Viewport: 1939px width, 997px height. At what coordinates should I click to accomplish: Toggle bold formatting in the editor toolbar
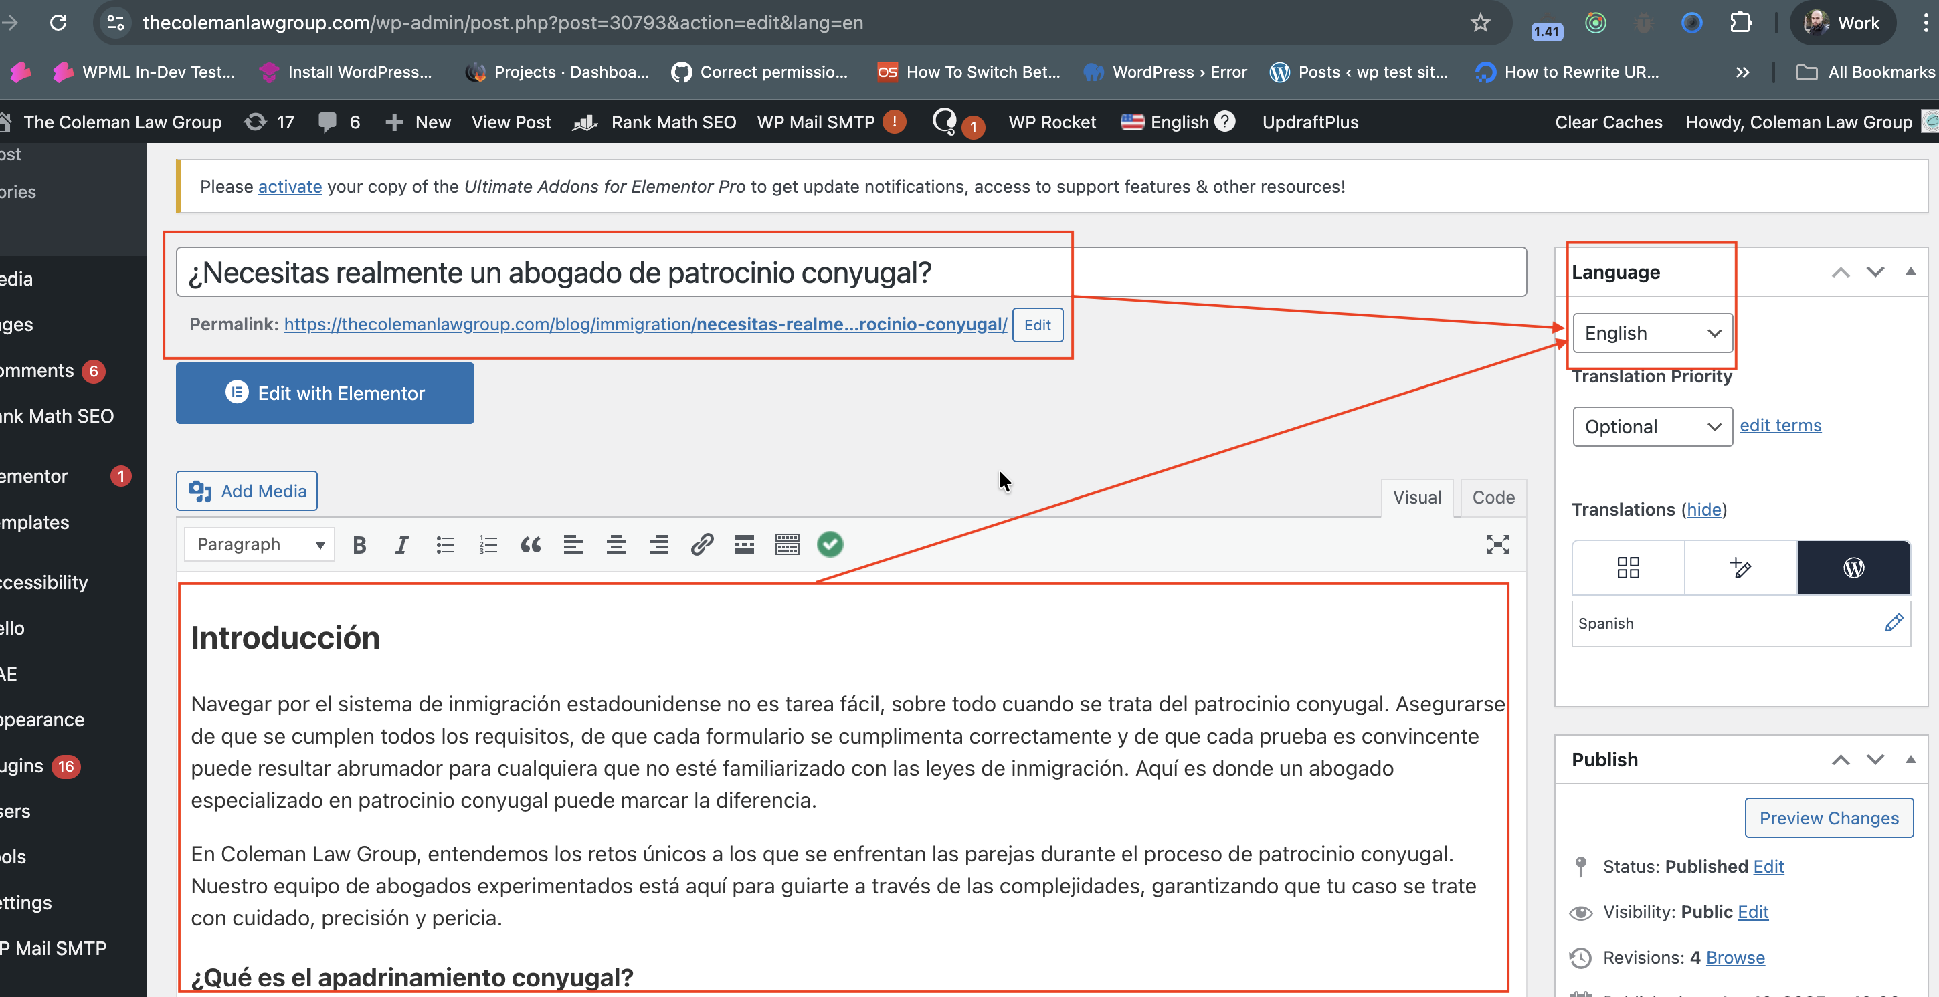[x=359, y=544]
